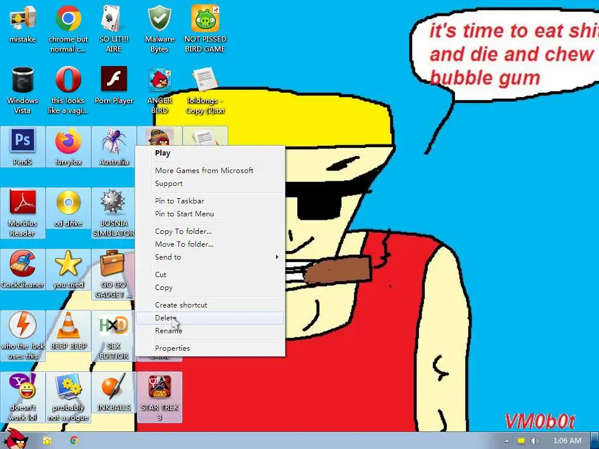Select 'chrome but normal c...' Chrome icon

coord(68,29)
